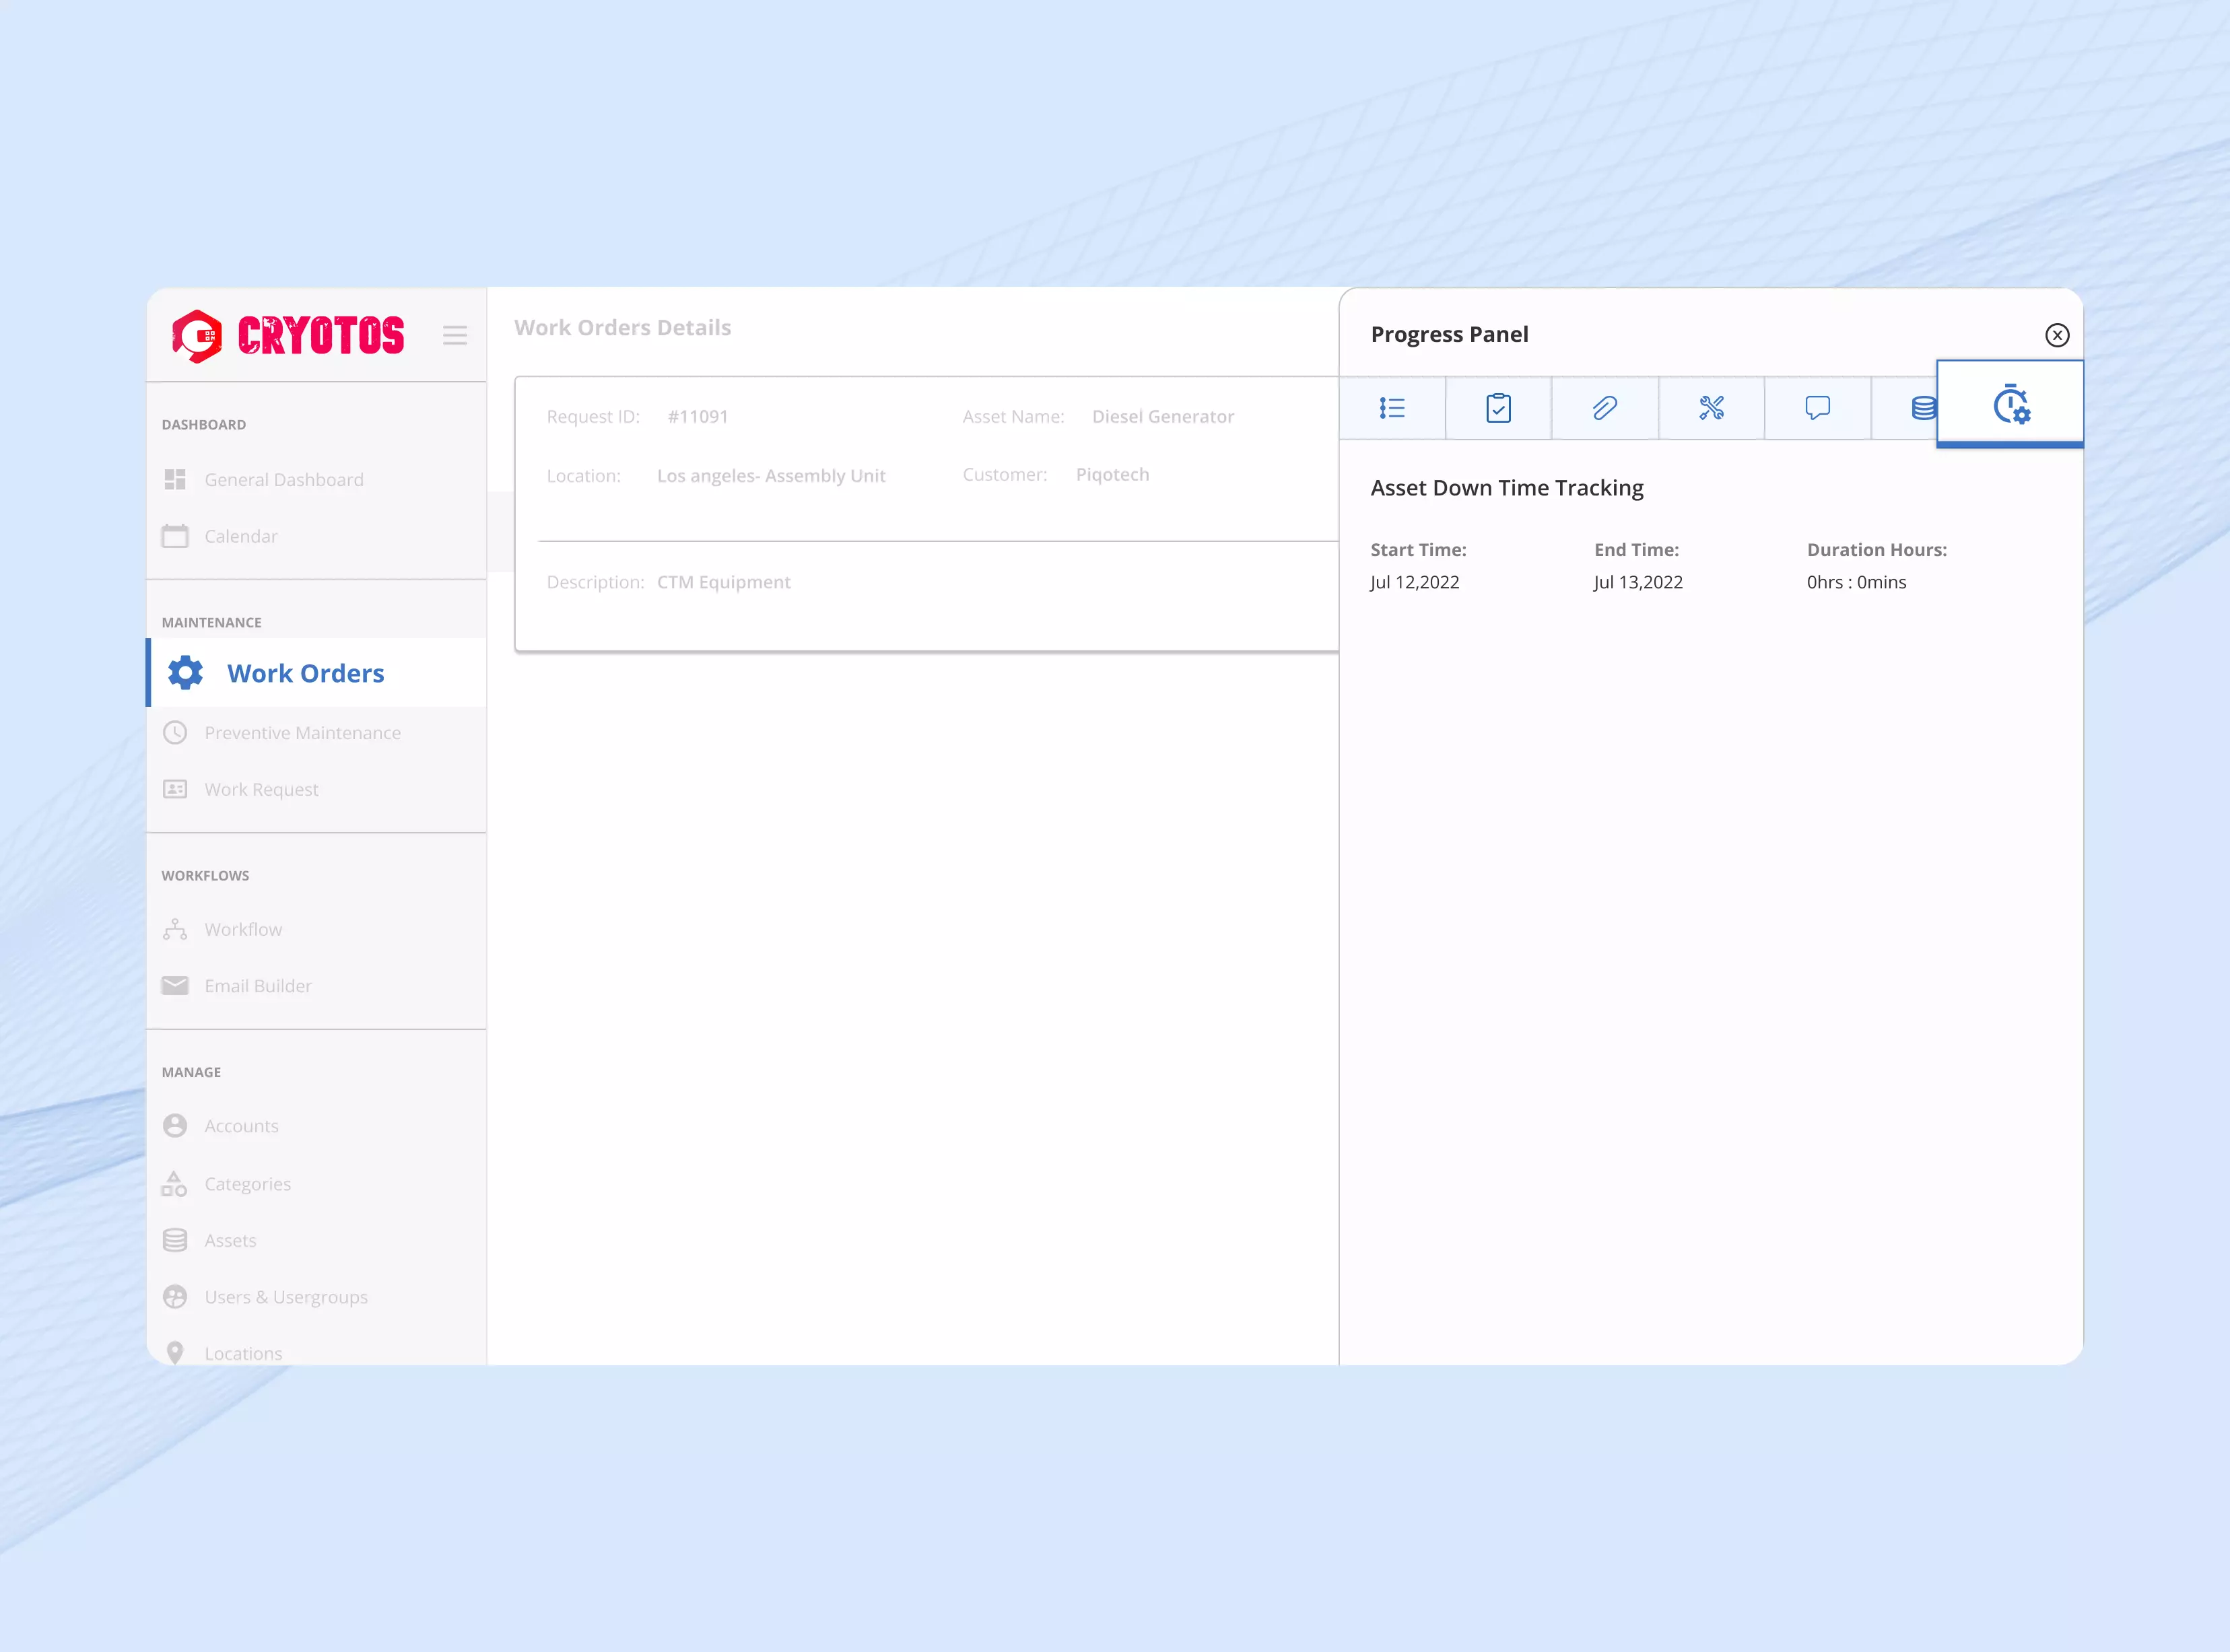Open Users & Usergroups

(x=286, y=1297)
